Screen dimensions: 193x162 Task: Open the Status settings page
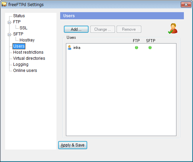coord(19,16)
